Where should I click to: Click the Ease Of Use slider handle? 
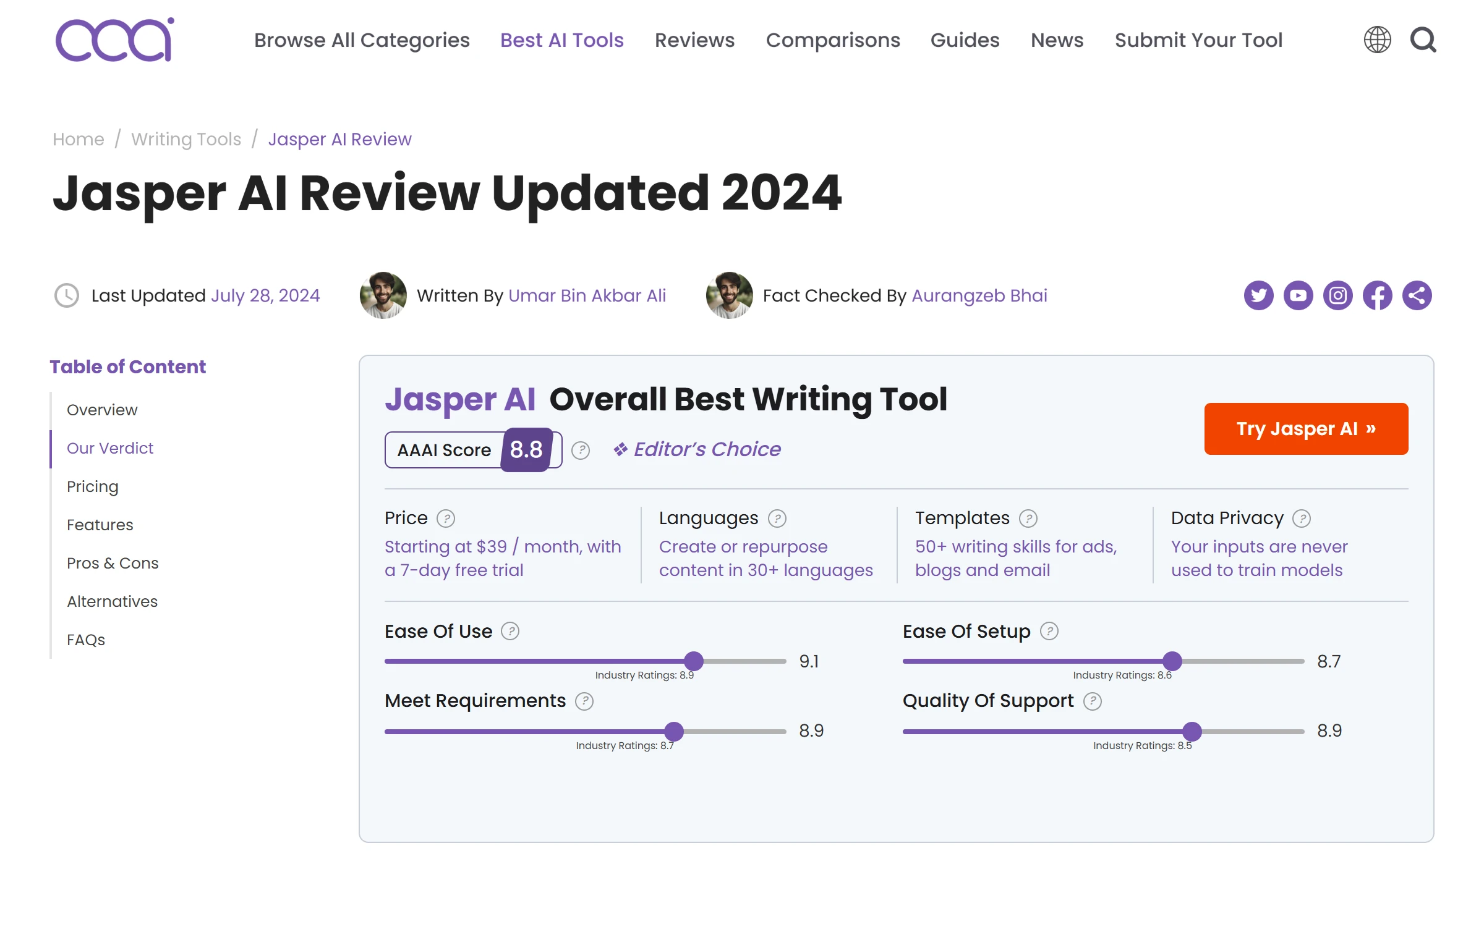coord(694,661)
